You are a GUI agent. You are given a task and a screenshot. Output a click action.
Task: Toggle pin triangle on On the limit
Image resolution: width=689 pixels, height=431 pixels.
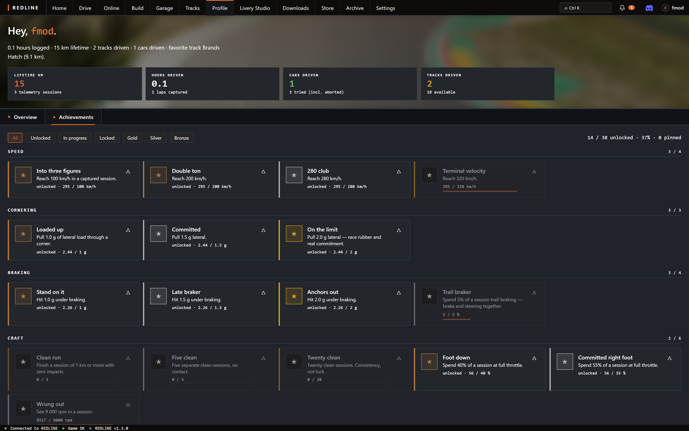click(x=399, y=230)
